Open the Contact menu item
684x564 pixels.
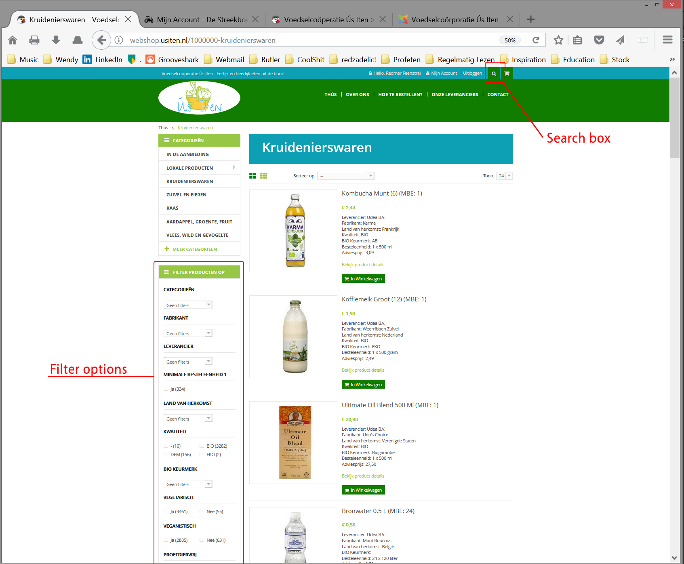tap(498, 95)
